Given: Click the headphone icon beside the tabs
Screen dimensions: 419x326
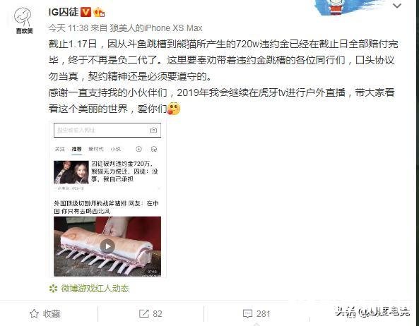Looking at the screenshot, I should 154,149.
